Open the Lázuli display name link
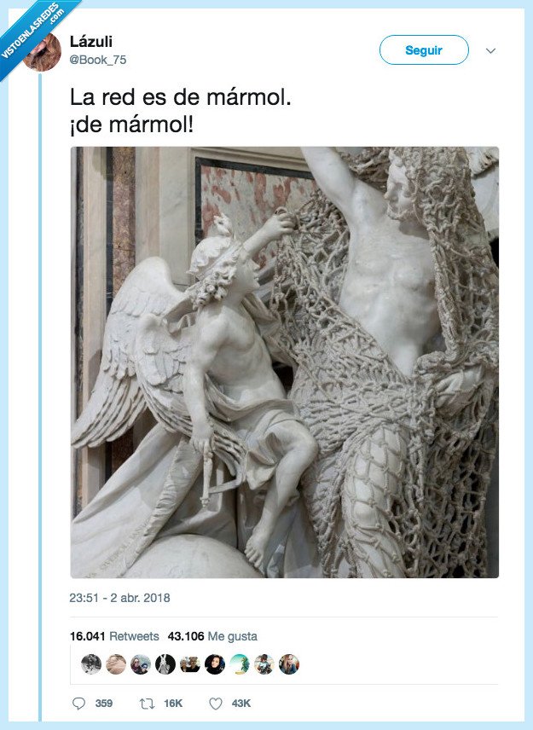The width and height of the screenshot is (533, 730). [91, 42]
